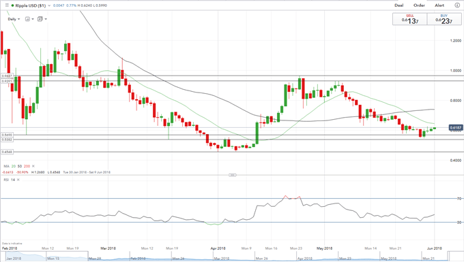Click the BUY price button
Screen dimensions: 464x262
tap(444, 19)
